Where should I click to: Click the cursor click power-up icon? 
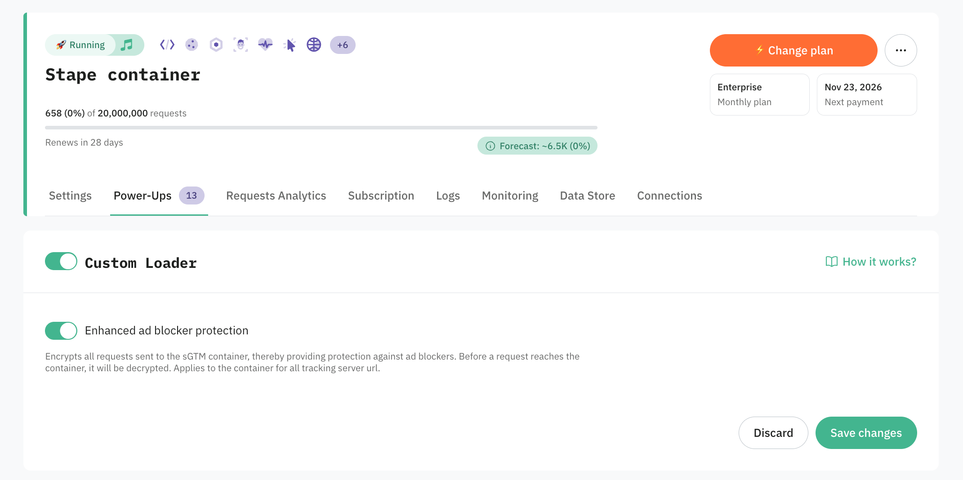(290, 44)
